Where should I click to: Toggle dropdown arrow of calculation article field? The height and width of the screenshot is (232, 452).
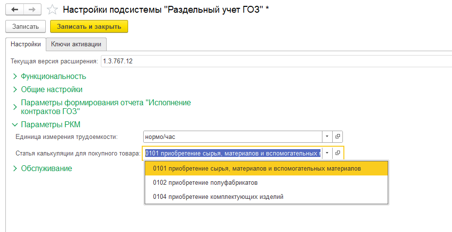(x=327, y=153)
